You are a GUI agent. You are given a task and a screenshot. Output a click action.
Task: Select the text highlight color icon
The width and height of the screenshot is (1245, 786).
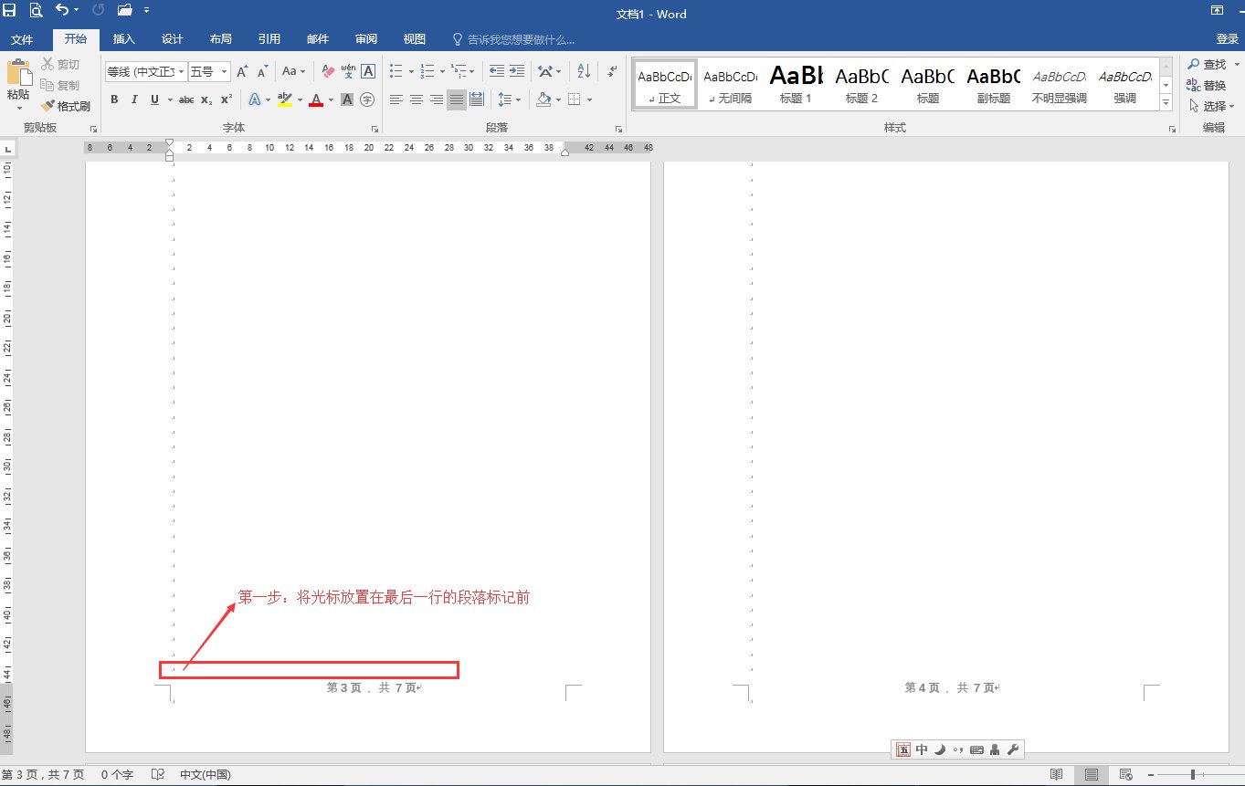tap(283, 100)
